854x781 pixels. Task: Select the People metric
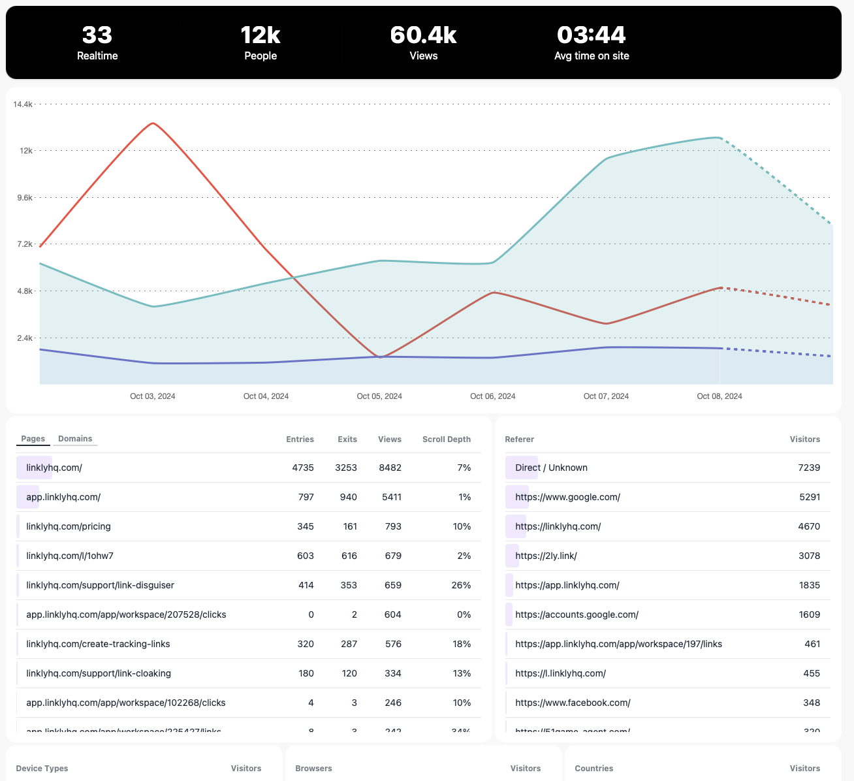(x=261, y=42)
